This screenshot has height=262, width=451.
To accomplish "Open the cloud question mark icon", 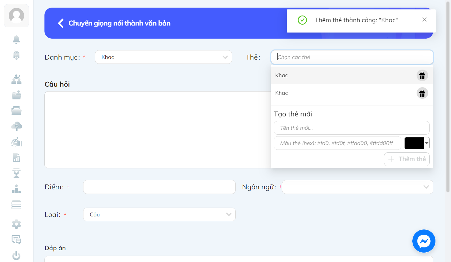I will pyautogui.click(x=16, y=126).
